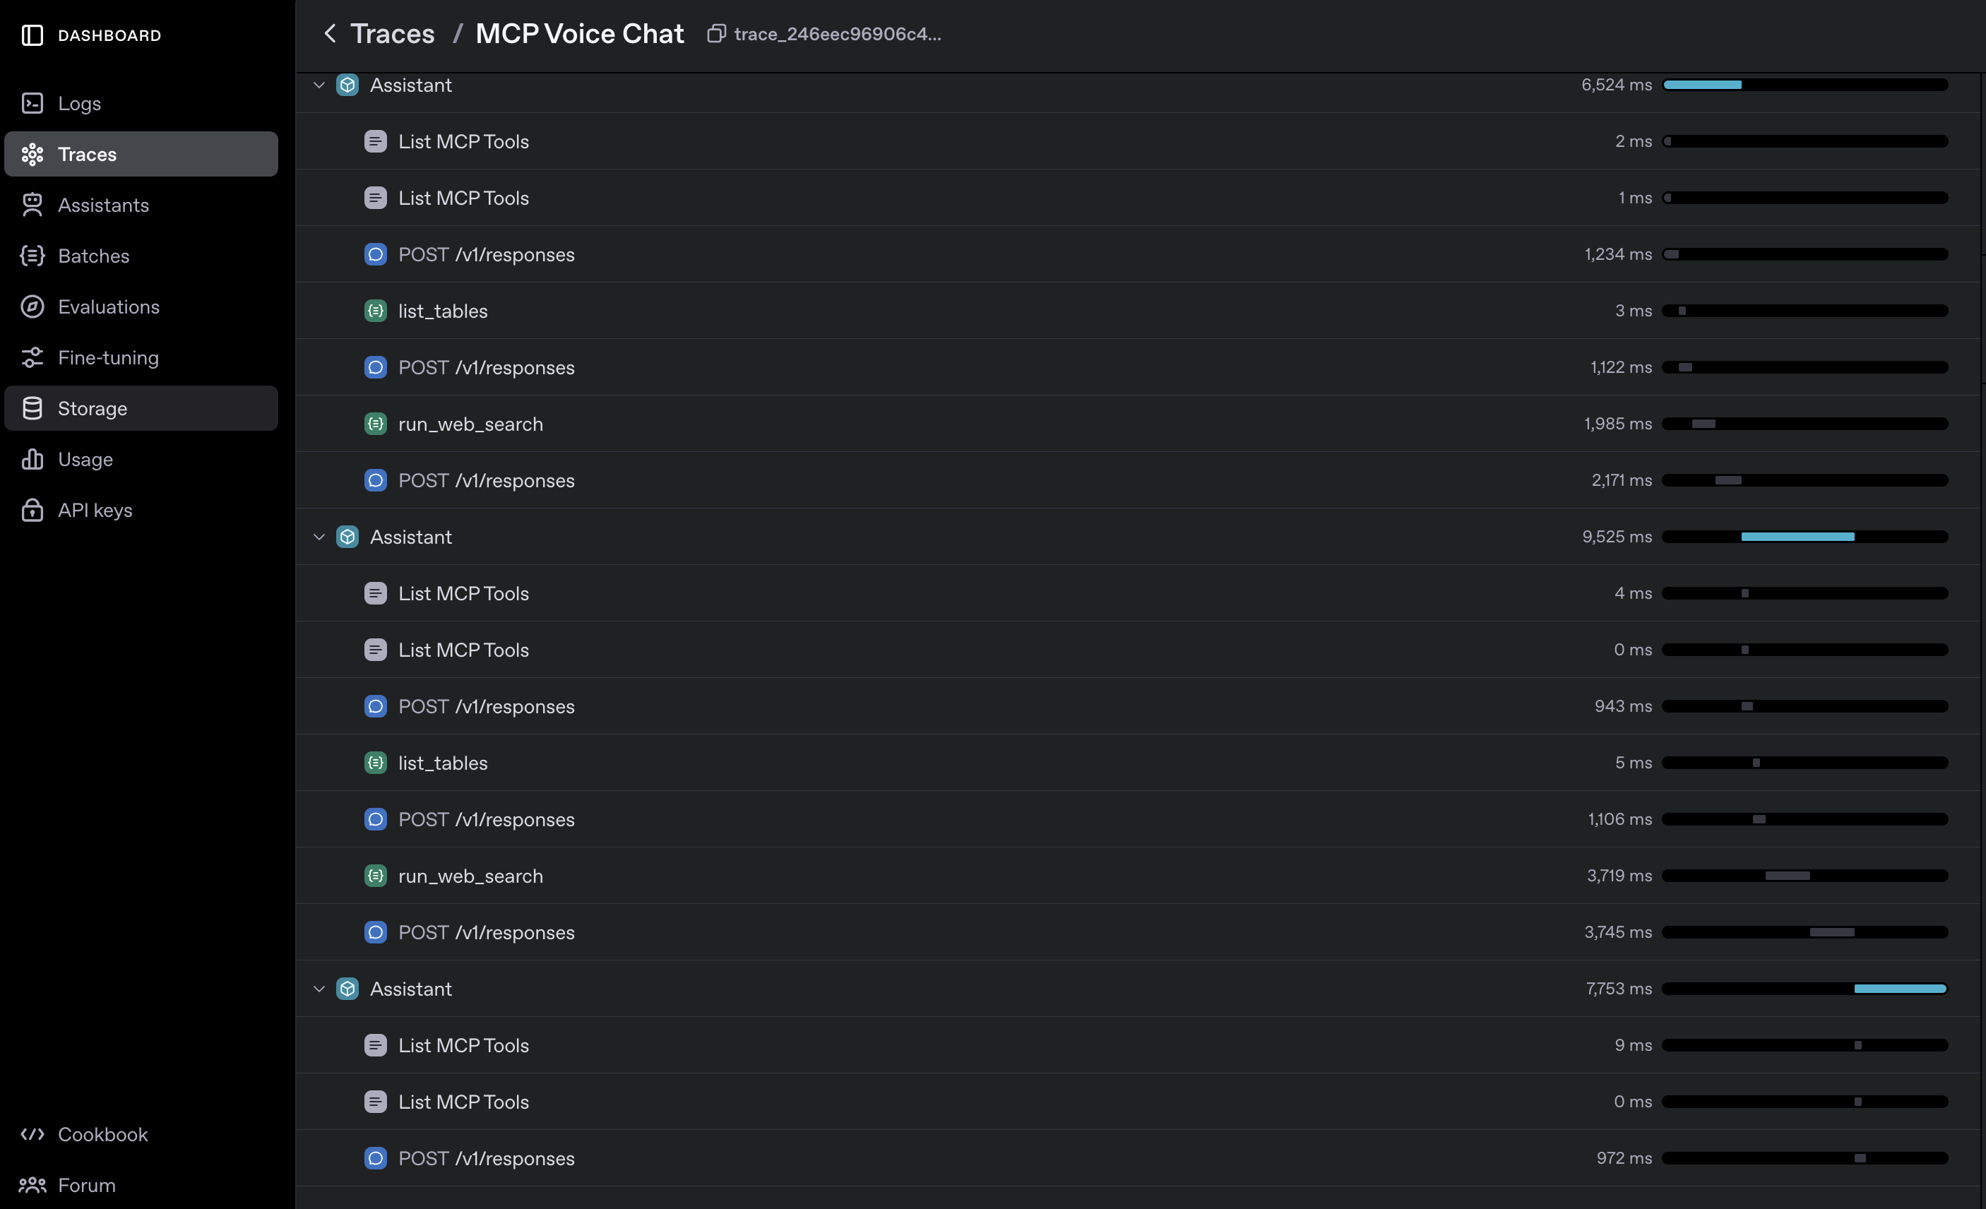Click the Batches icon in the sidebar
The width and height of the screenshot is (1986, 1209).
(x=32, y=256)
